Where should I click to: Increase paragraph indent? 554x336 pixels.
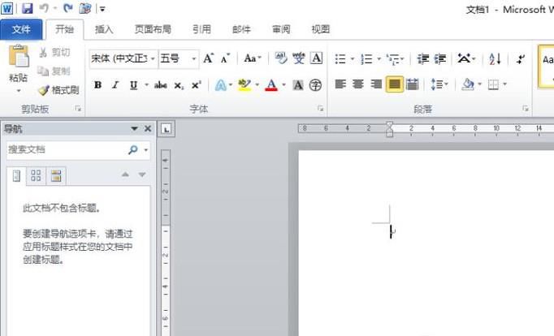pos(440,58)
